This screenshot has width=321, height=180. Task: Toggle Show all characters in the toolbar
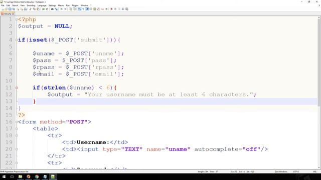coord(83,9)
